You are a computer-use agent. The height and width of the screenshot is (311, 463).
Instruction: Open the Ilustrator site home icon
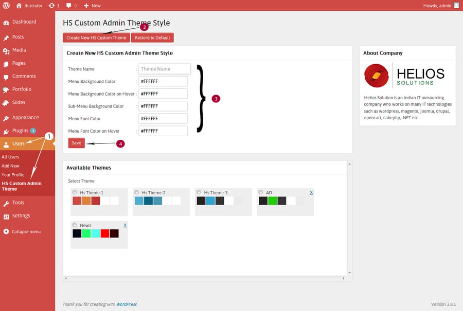tap(19, 6)
